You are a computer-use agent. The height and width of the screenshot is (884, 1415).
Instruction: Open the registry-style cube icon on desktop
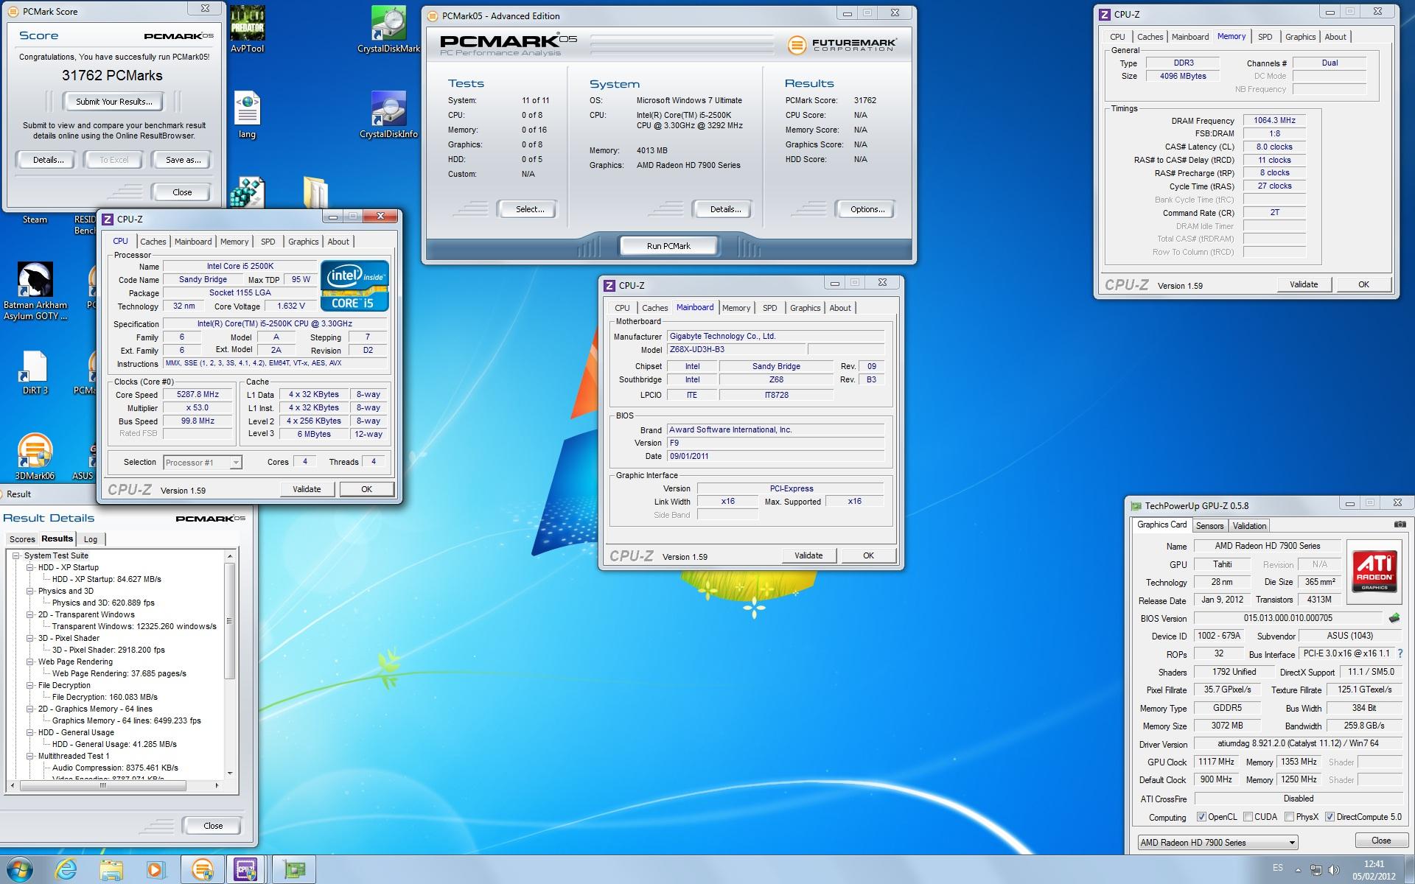[x=247, y=193]
